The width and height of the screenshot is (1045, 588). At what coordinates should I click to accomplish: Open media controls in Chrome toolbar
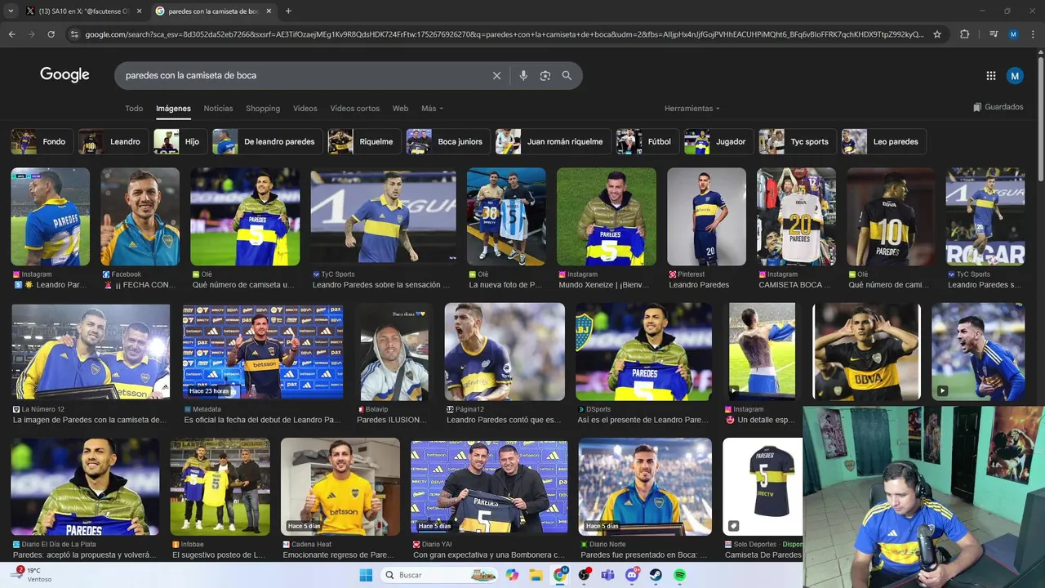coord(994,34)
